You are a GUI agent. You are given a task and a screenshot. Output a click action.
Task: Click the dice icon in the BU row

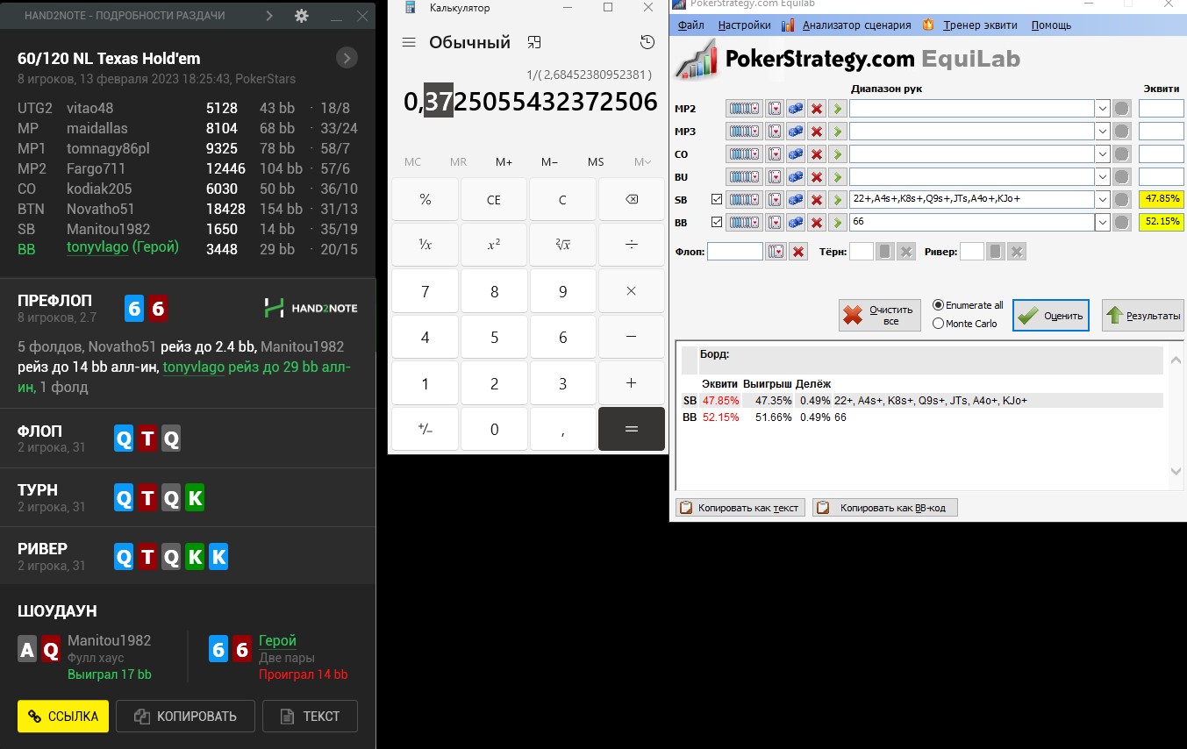point(796,176)
